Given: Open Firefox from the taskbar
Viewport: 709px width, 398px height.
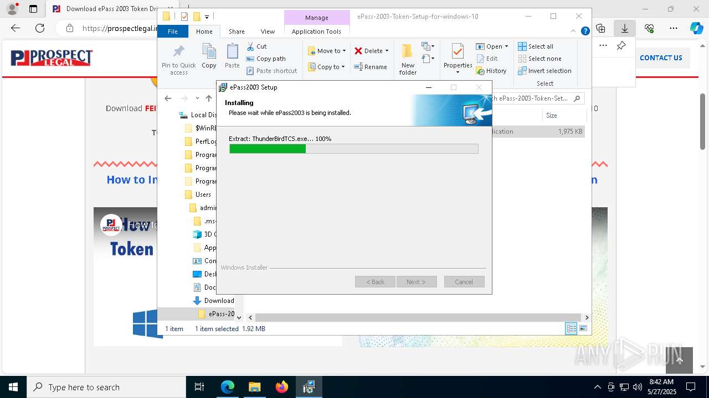Looking at the screenshot, I should pos(282,387).
